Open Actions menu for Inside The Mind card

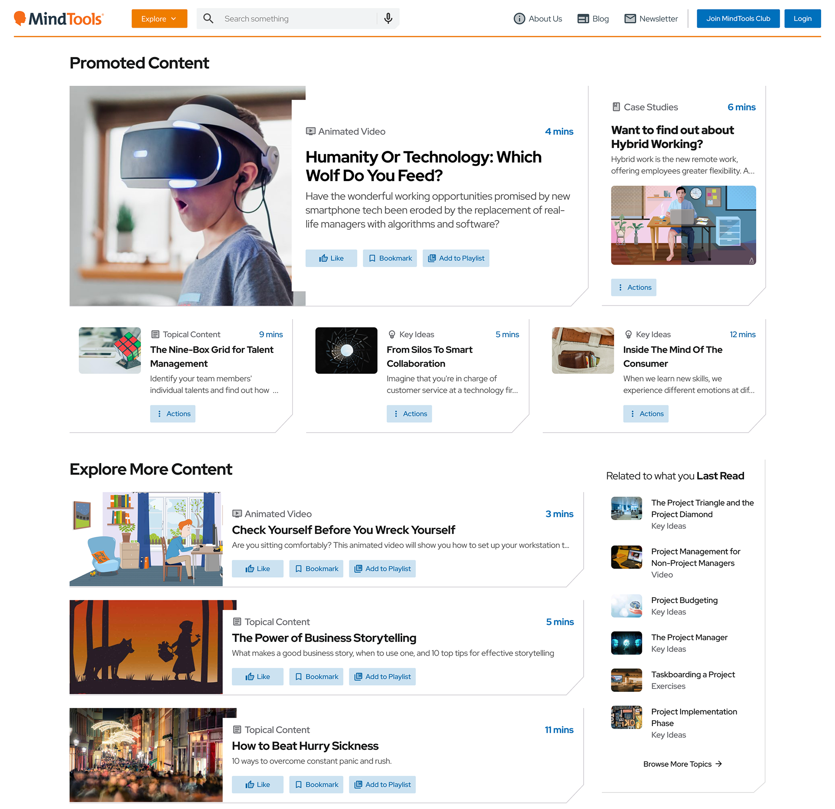(x=646, y=413)
